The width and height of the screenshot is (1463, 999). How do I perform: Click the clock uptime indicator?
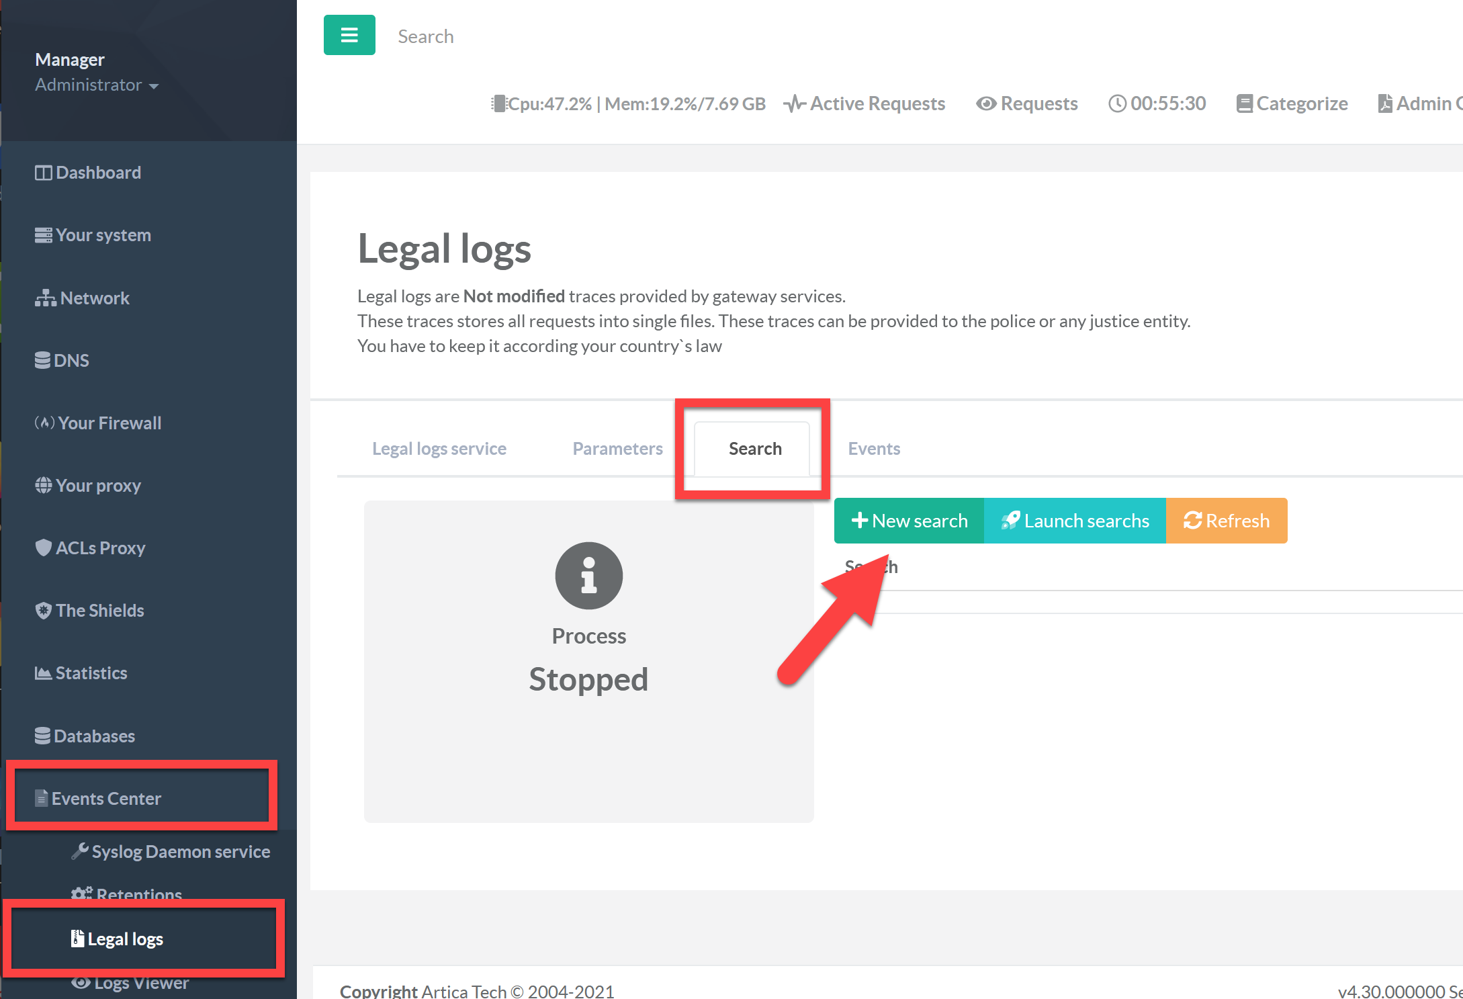click(x=1157, y=103)
